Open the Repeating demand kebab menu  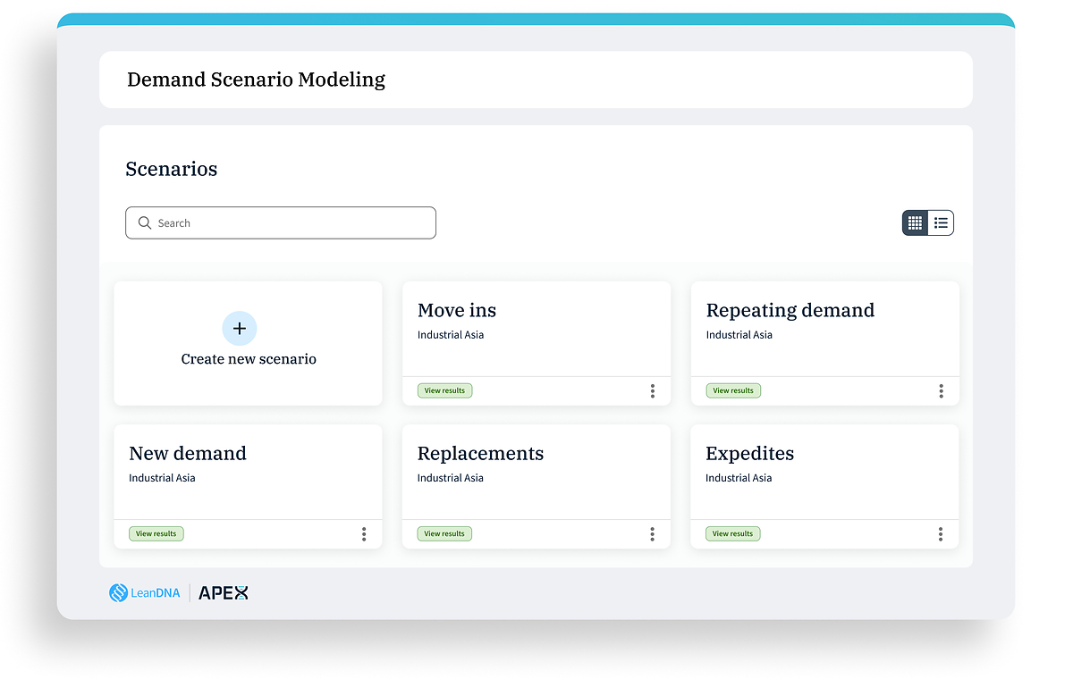pyautogui.click(x=941, y=390)
